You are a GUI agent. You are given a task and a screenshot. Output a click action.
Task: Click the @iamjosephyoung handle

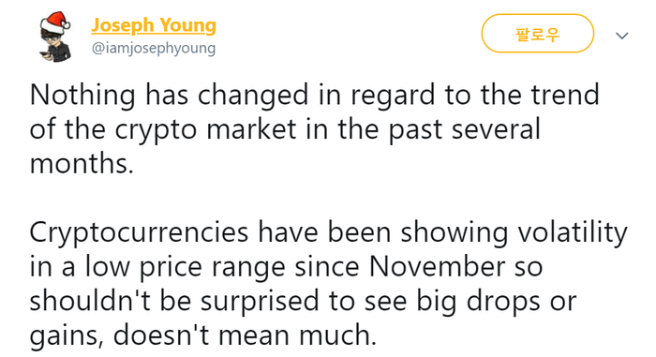click(x=154, y=48)
